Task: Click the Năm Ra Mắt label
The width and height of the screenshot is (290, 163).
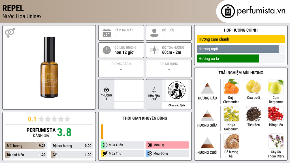Action: (x=124, y=30)
